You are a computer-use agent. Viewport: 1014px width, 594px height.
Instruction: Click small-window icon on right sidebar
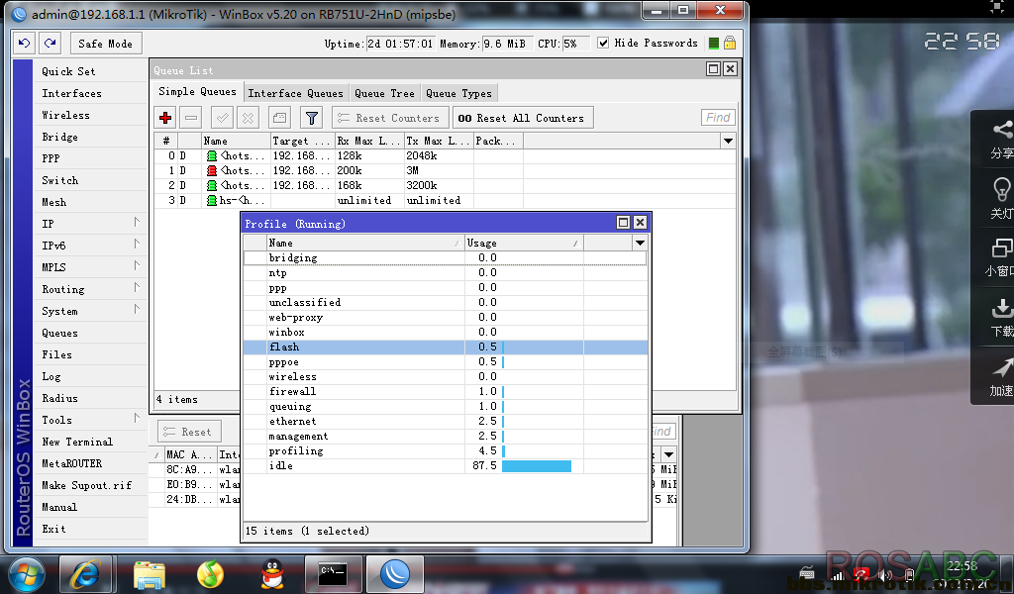tap(1002, 248)
